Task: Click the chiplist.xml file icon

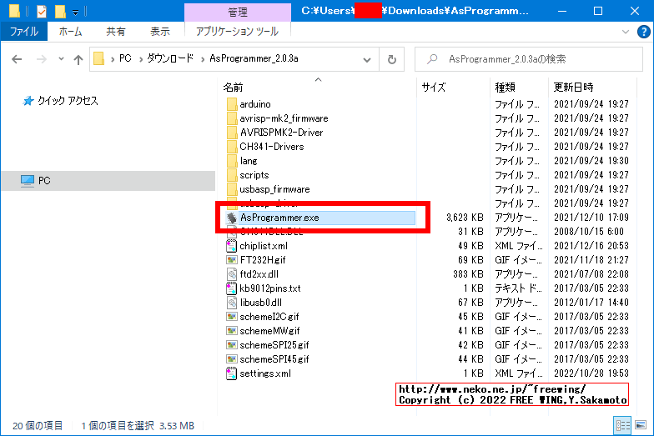Action: (x=232, y=246)
